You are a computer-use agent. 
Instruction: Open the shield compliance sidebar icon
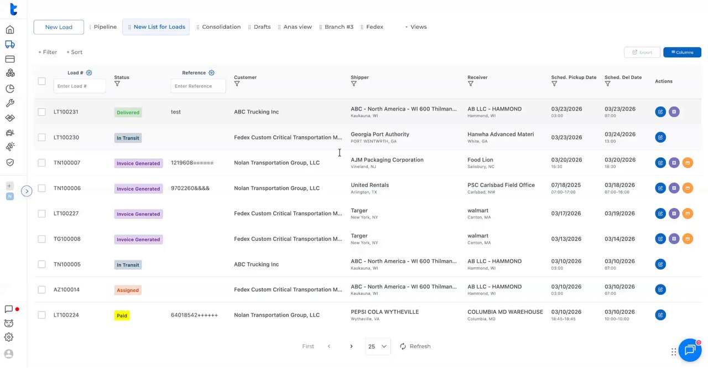[x=9, y=162]
